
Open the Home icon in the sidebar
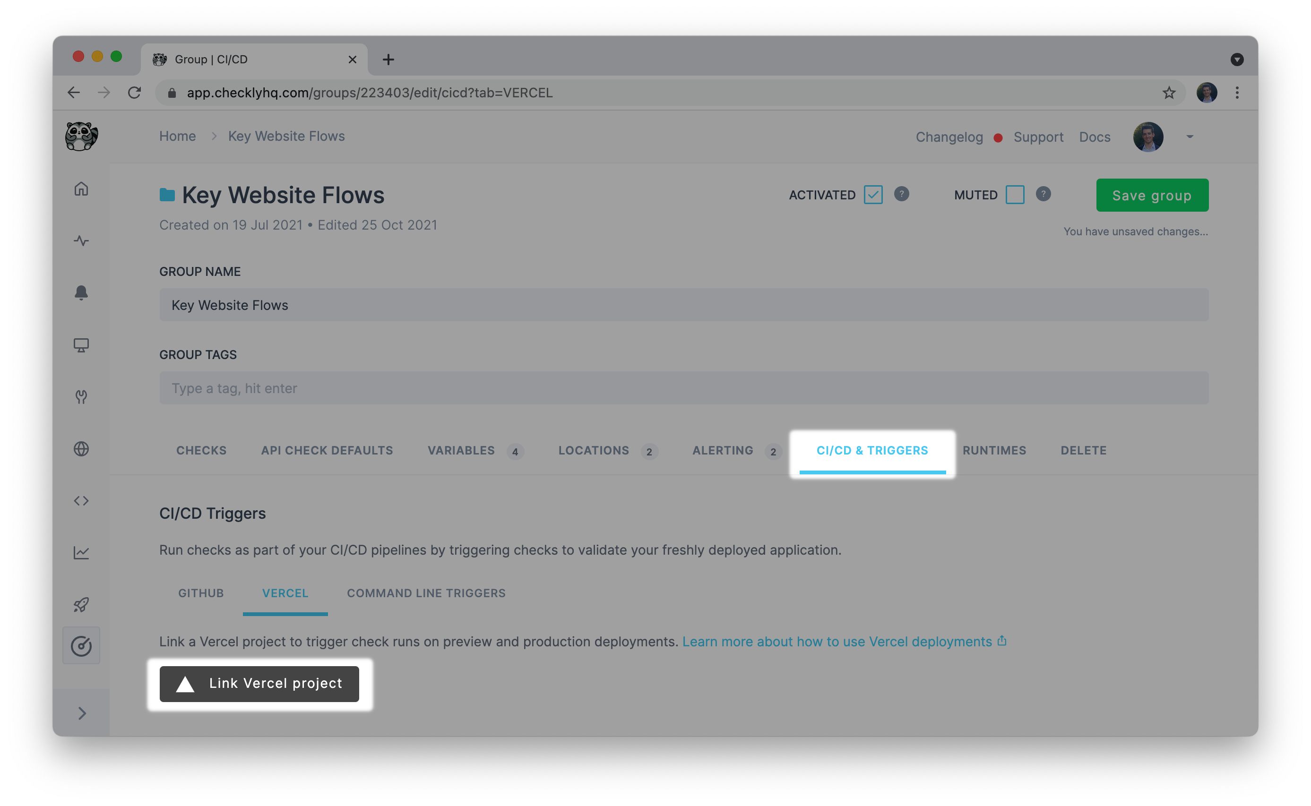81,189
